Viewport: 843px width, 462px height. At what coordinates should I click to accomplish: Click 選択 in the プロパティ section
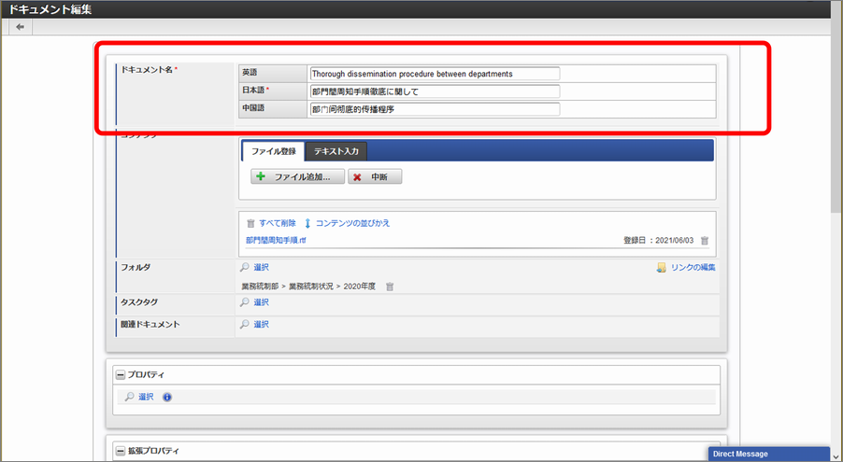[x=146, y=397]
